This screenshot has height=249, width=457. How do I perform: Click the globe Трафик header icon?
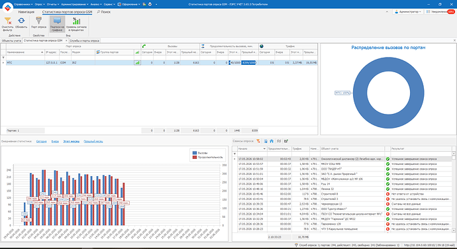[x=262, y=46]
